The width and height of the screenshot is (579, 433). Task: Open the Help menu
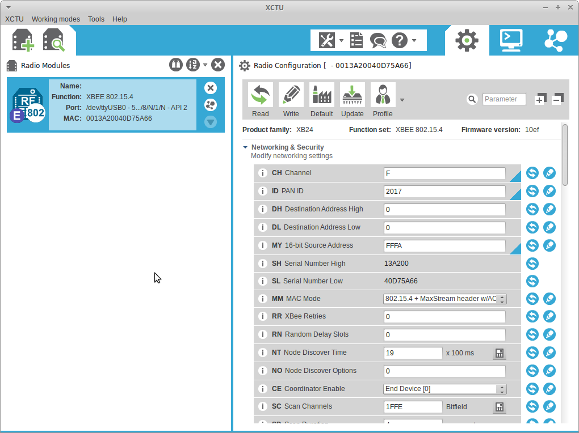pyautogui.click(x=120, y=19)
